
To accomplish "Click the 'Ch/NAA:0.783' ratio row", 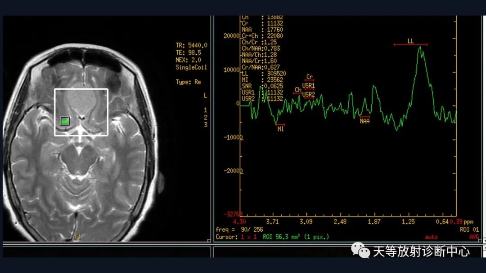I will point(261,48).
